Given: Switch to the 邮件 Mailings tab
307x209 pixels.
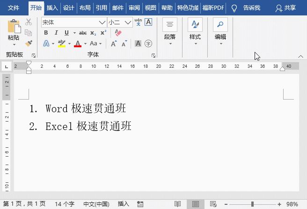Looking at the screenshot, I should [x=118, y=8].
